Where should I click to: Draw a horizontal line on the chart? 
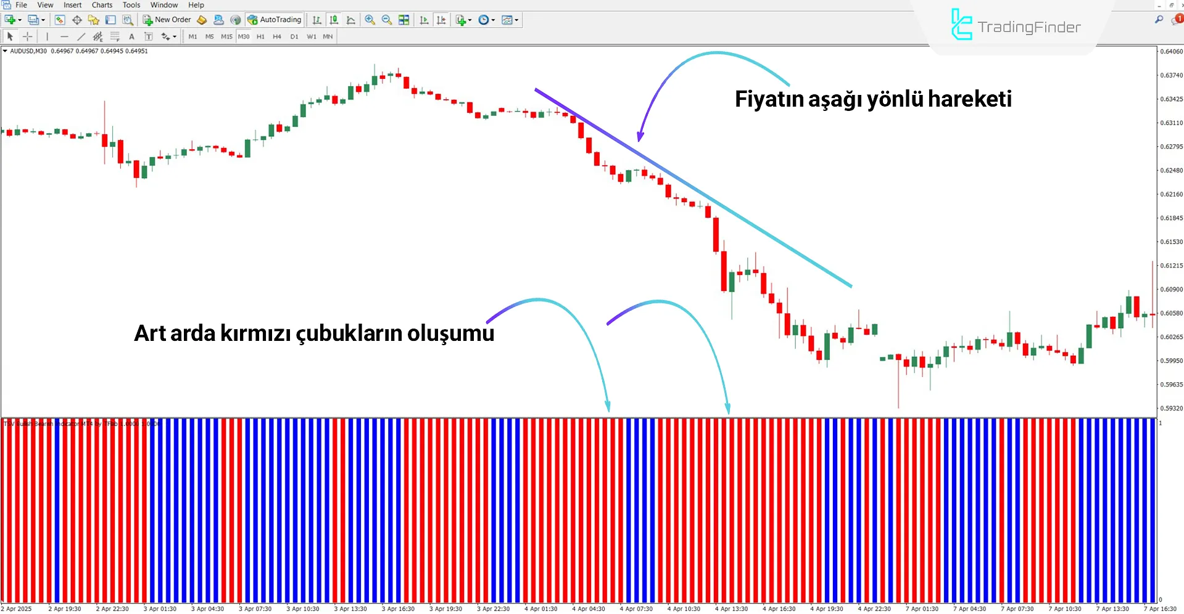click(65, 36)
